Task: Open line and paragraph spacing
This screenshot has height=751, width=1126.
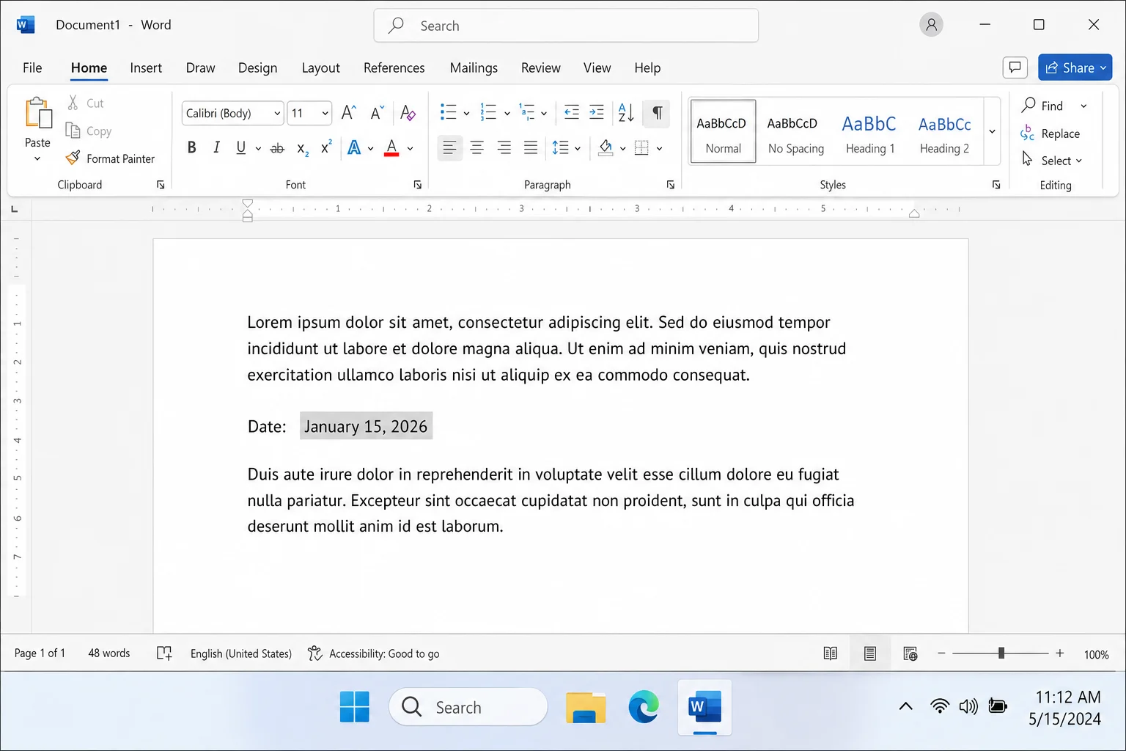Action: (560, 148)
